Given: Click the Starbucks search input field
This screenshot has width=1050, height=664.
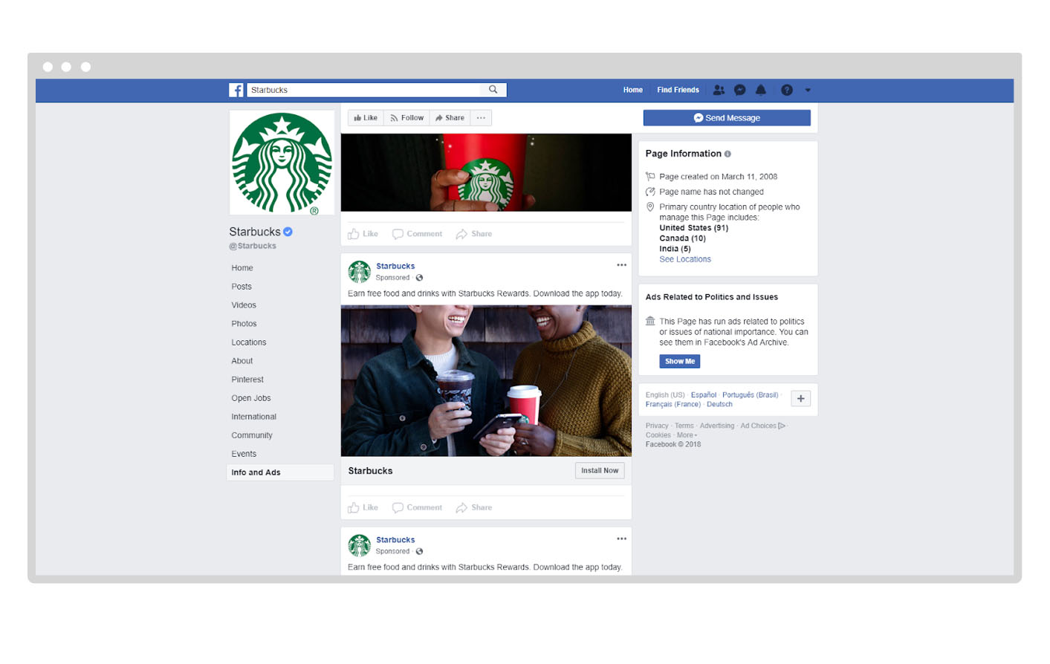Looking at the screenshot, I should [364, 90].
